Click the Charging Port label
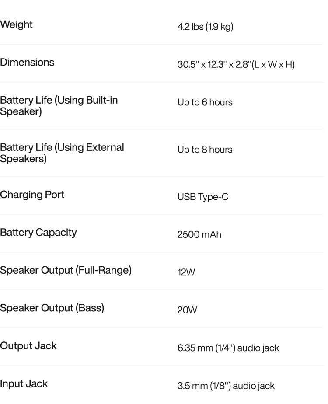This screenshot has height=404, width=328. (x=32, y=195)
